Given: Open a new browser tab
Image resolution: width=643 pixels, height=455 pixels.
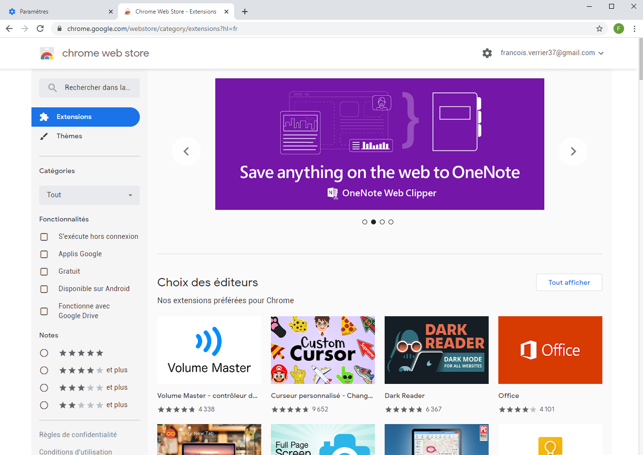Looking at the screenshot, I should (244, 11).
